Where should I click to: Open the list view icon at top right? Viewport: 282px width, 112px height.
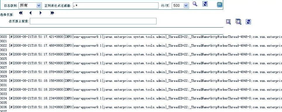(x=219, y=5)
